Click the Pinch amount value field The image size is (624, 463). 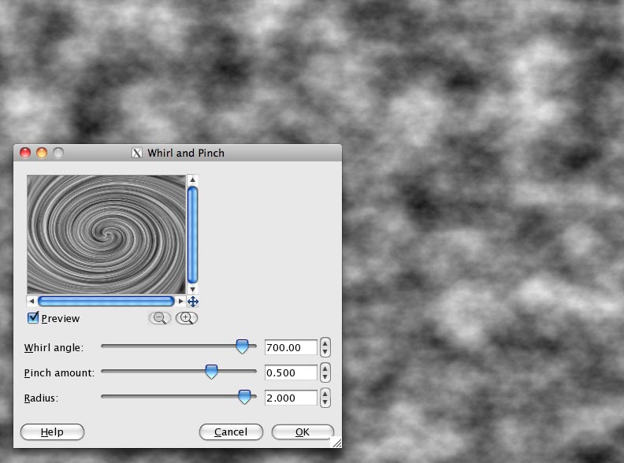tap(291, 372)
